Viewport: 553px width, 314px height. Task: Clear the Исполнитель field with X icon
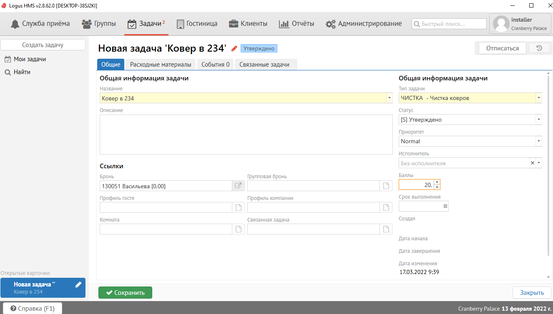pyautogui.click(x=532, y=163)
